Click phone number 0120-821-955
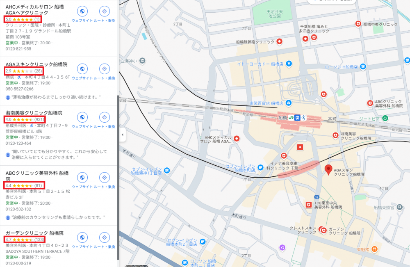The width and height of the screenshot is (410, 267). (18, 49)
